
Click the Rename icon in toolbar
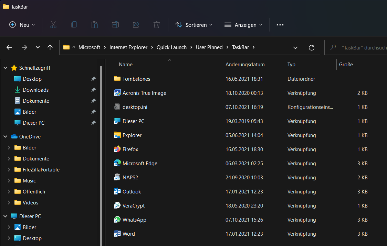pos(115,25)
